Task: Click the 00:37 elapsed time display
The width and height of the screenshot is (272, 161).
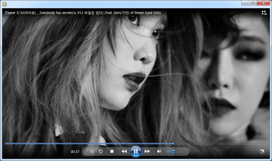Action: point(75,152)
